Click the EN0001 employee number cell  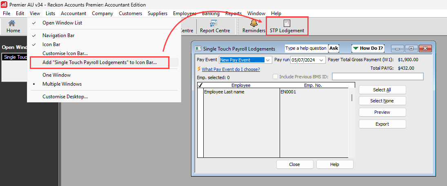314,92
